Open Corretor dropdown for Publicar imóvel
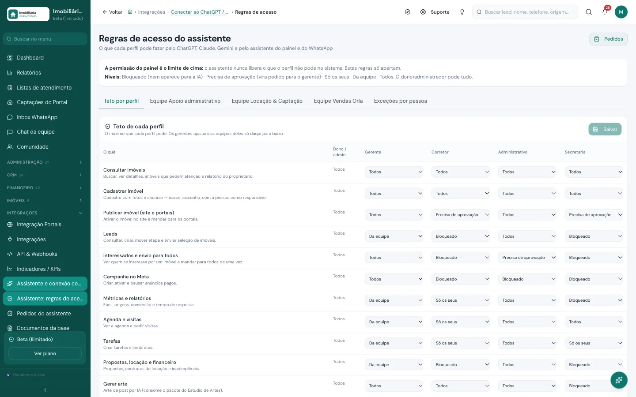 pos(461,215)
